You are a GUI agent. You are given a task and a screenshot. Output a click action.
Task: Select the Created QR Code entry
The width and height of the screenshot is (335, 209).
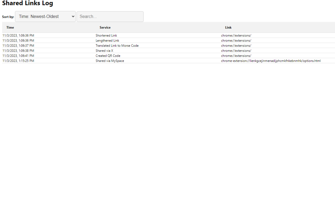pos(108,56)
